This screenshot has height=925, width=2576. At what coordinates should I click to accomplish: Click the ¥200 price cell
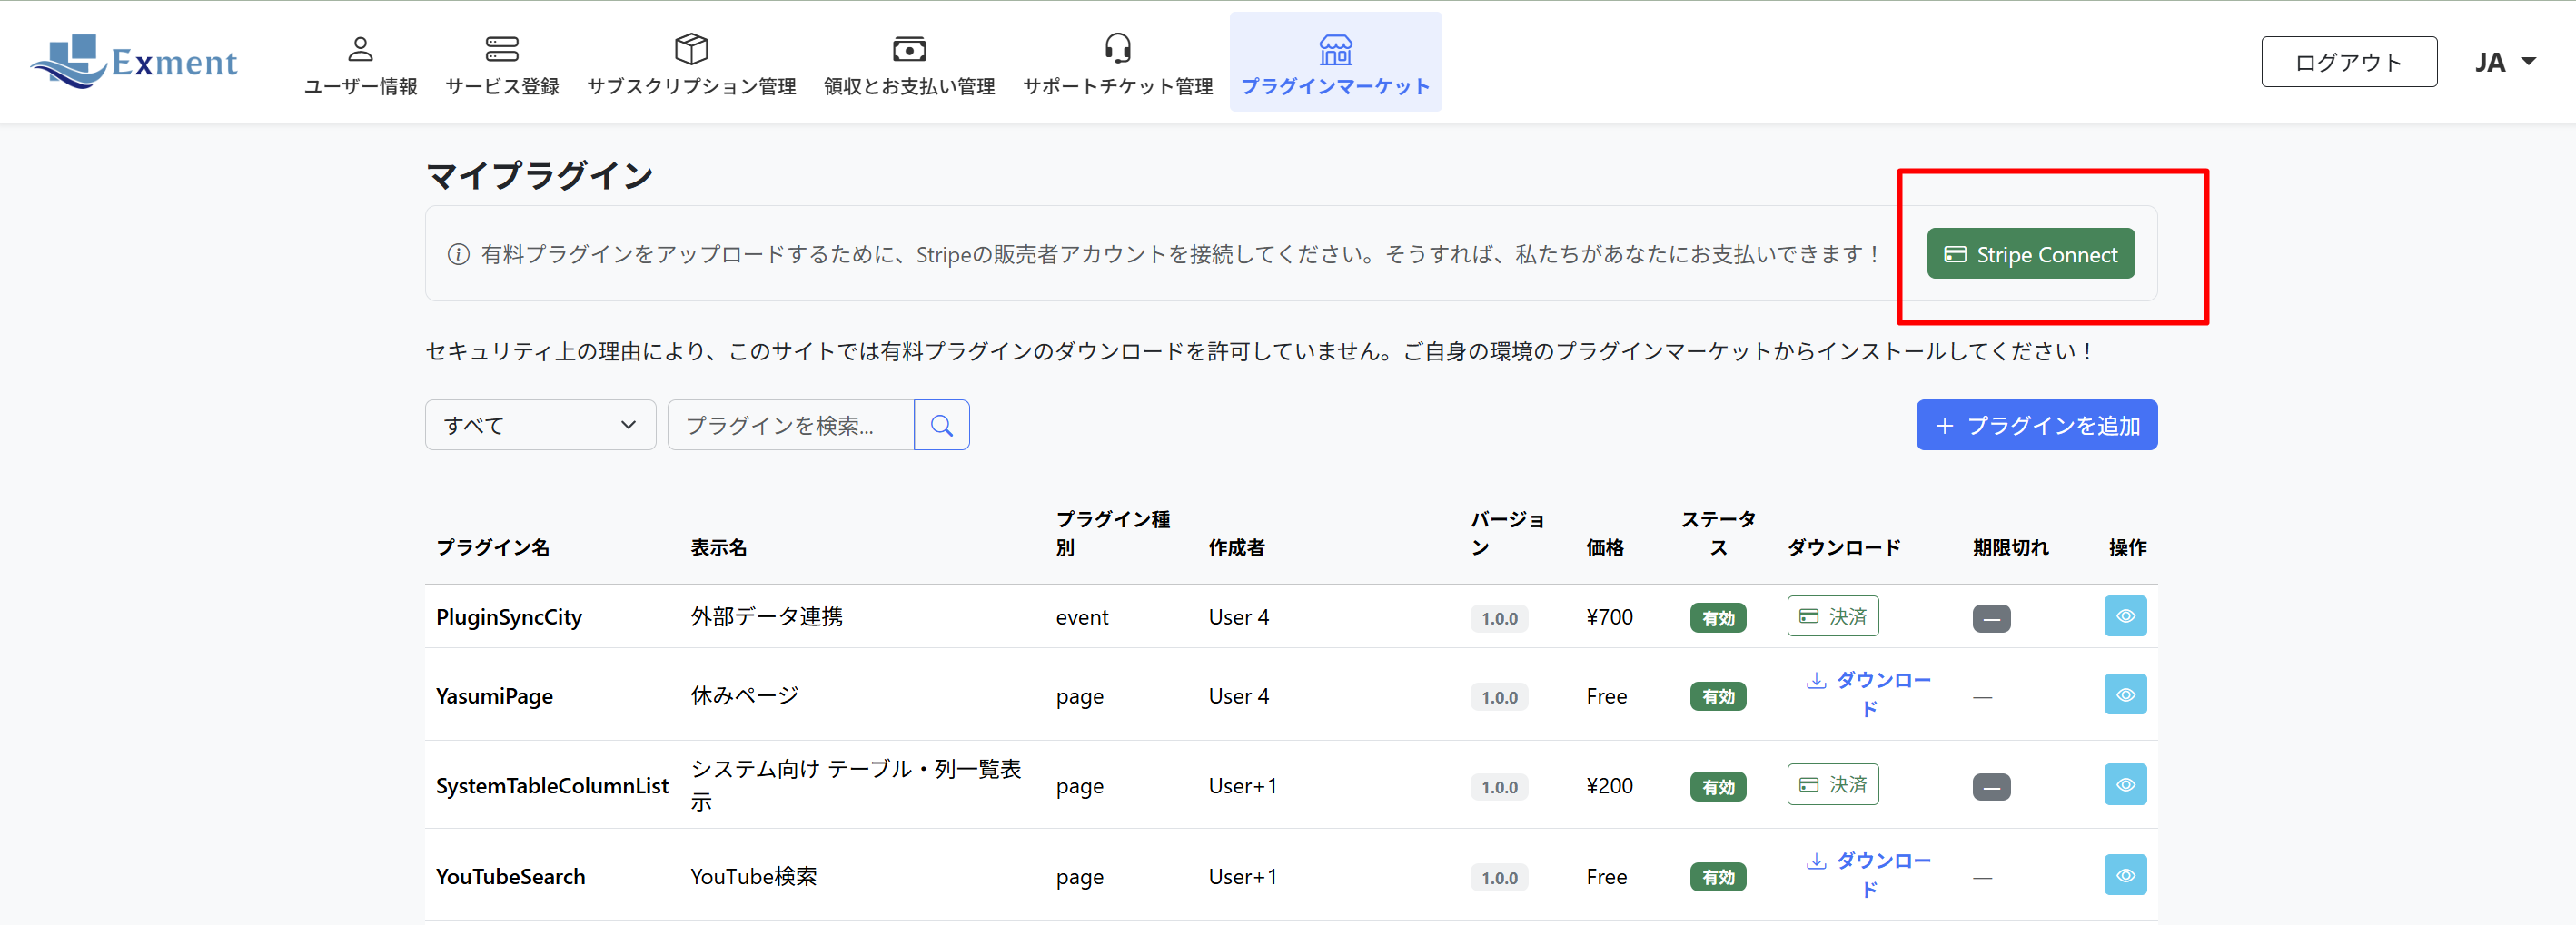point(1609,786)
